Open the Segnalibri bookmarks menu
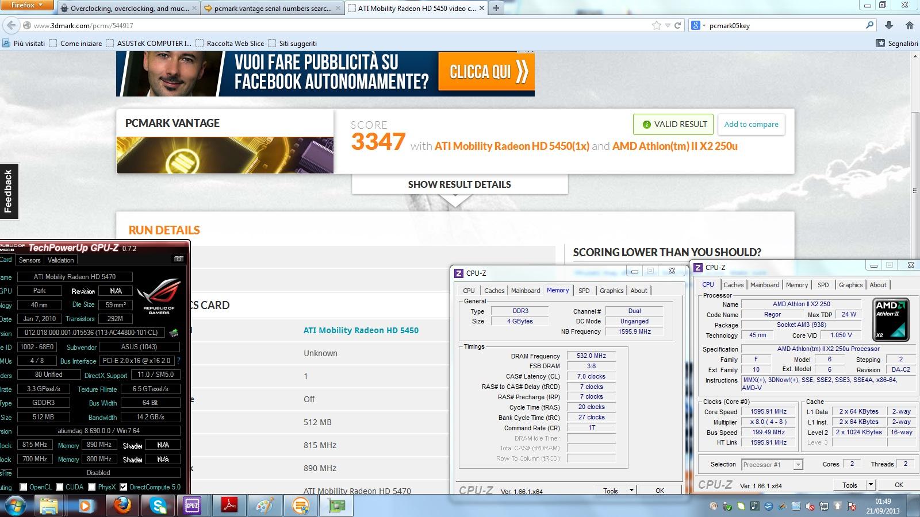This screenshot has height=517, width=920. tap(897, 43)
